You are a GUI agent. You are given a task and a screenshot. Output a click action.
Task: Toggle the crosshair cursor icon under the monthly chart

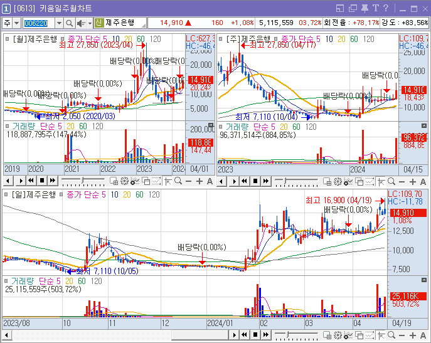coord(168,181)
